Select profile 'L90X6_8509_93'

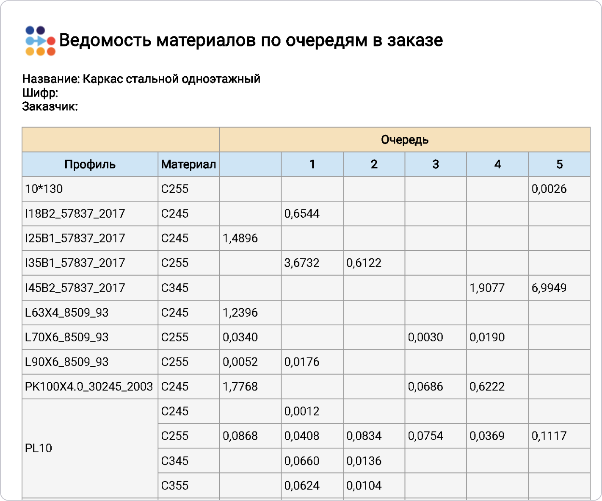coord(90,362)
